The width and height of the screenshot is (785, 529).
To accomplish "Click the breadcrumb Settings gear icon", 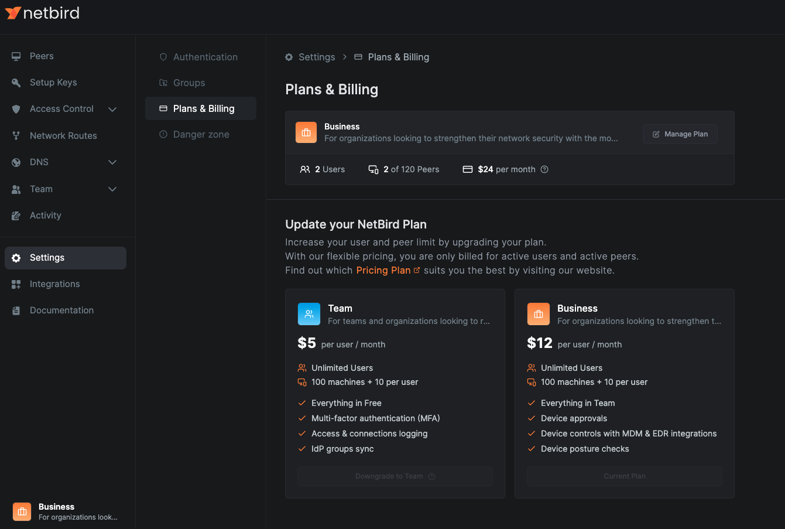I will [289, 57].
